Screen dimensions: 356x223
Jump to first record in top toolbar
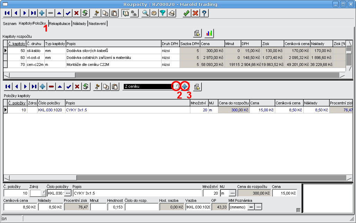tap(7, 13)
